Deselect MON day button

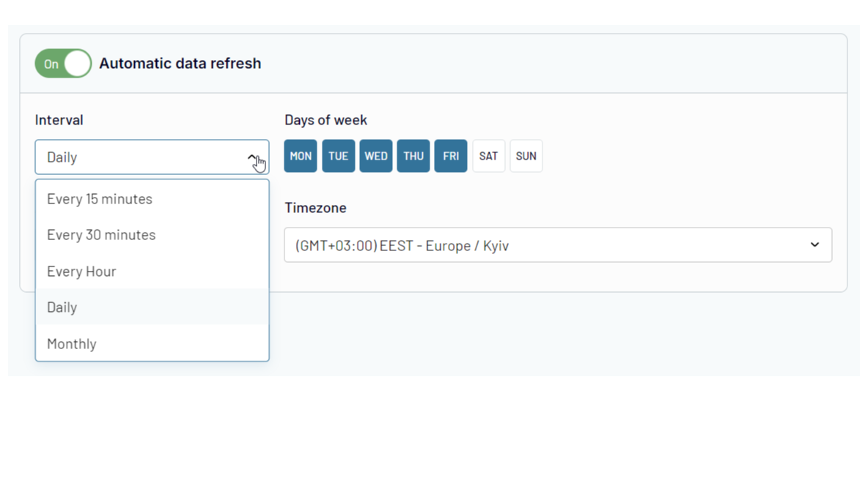[301, 156]
